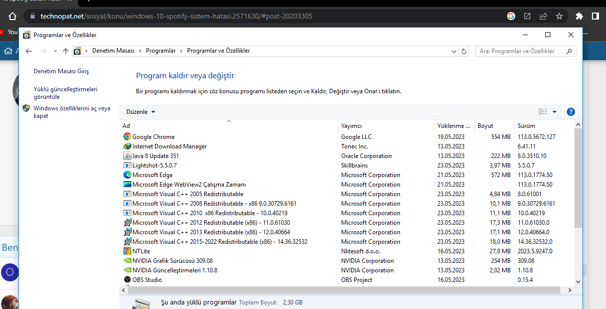This screenshot has height=309, width=606.
Task: Open the Düzenle dropdown menu
Action: tap(141, 112)
